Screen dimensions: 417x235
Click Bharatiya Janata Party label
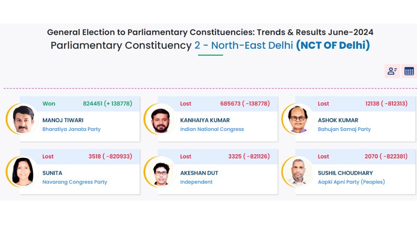[71, 129]
